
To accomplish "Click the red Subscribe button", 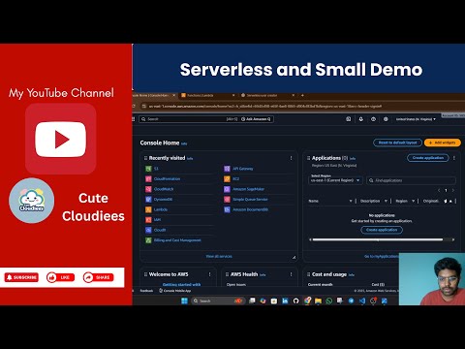I will (x=21, y=277).
